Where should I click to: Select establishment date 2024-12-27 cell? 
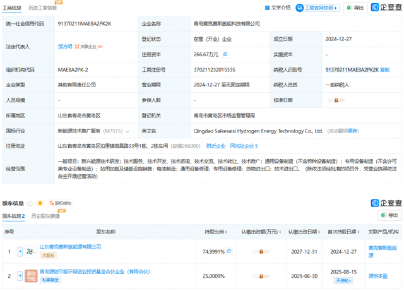coord(338,39)
